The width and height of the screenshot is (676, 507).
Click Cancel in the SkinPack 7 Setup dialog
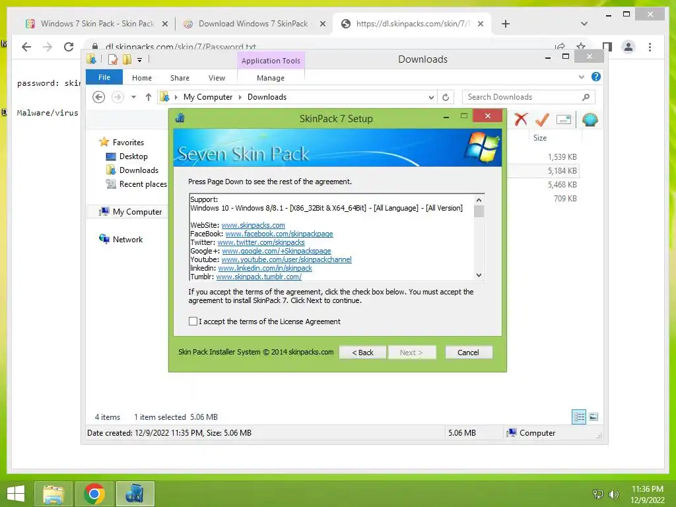pos(468,353)
